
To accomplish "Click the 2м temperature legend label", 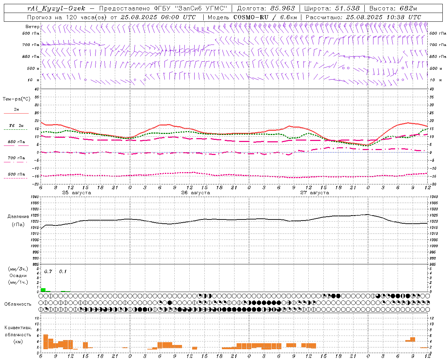I will 16,110.
